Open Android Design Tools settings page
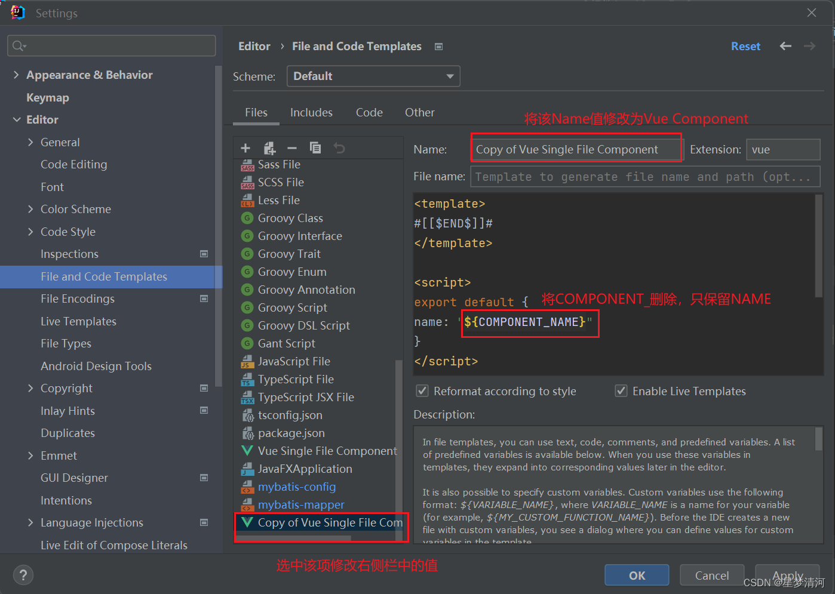This screenshot has width=835, height=594. (96, 366)
